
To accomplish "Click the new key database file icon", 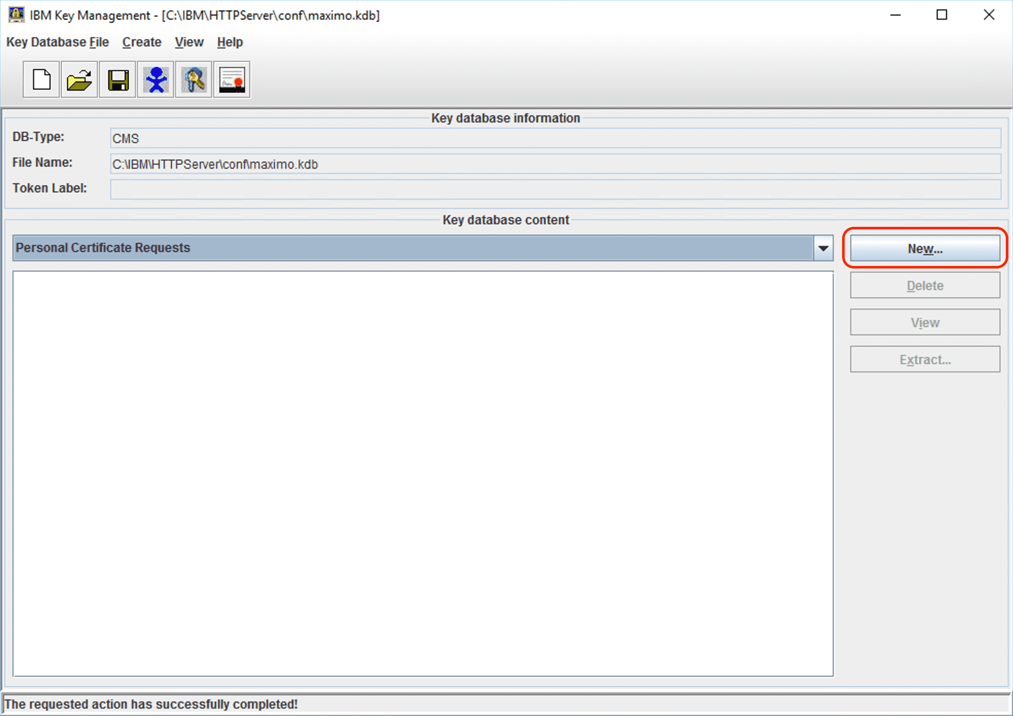I will click(x=41, y=80).
